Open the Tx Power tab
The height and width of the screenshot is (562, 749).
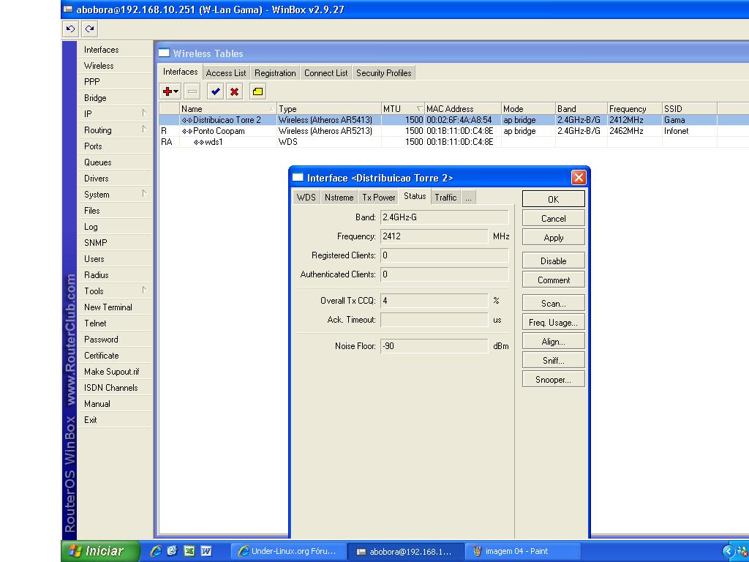[x=378, y=197]
